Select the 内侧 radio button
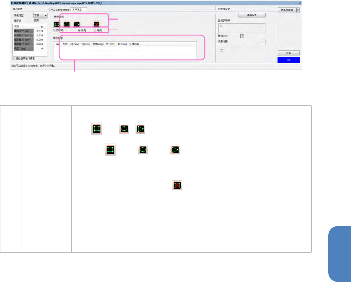The height and width of the screenshot is (282, 351). (x=79, y=30)
